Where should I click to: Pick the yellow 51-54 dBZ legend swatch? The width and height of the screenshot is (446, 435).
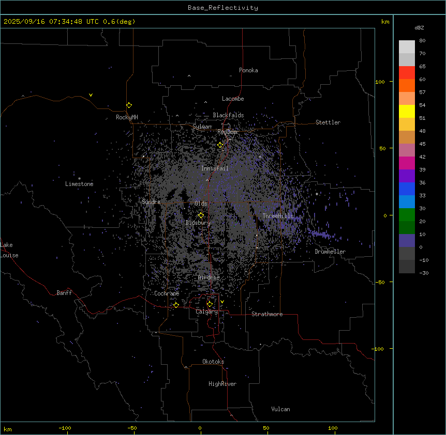pyautogui.click(x=407, y=111)
